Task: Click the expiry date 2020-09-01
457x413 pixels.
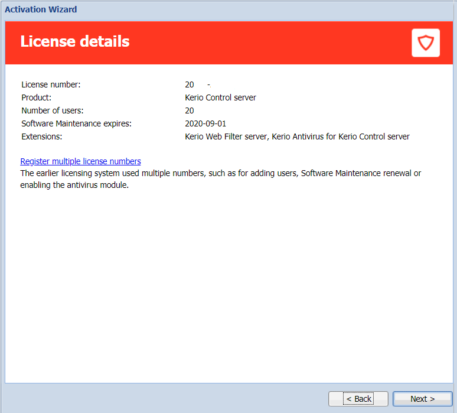Action: 205,123
